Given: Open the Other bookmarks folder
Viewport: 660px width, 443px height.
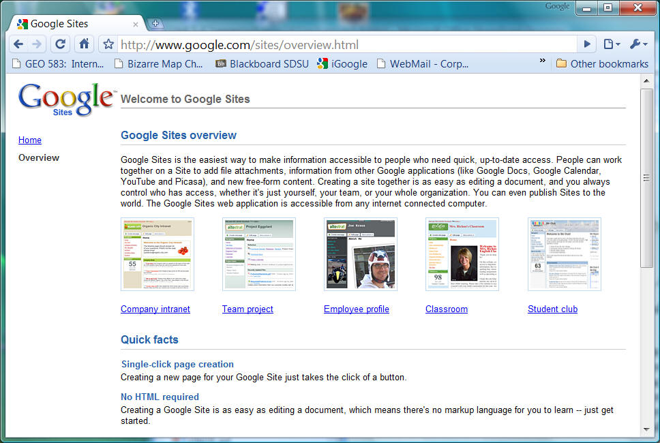Looking at the screenshot, I should (602, 64).
